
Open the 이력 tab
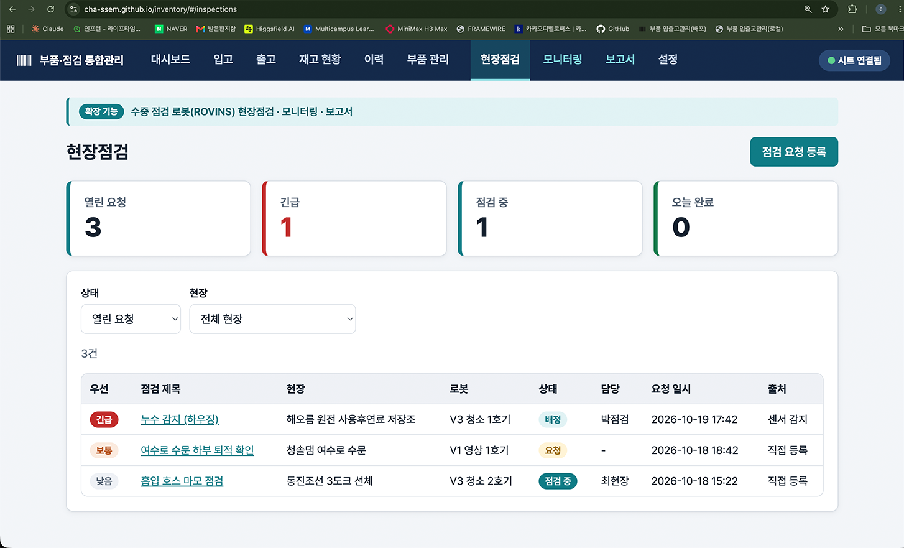[x=374, y=60]
